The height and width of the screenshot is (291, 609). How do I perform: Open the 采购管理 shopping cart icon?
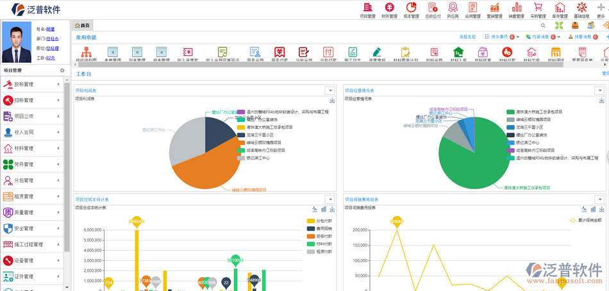coord(538,9)
